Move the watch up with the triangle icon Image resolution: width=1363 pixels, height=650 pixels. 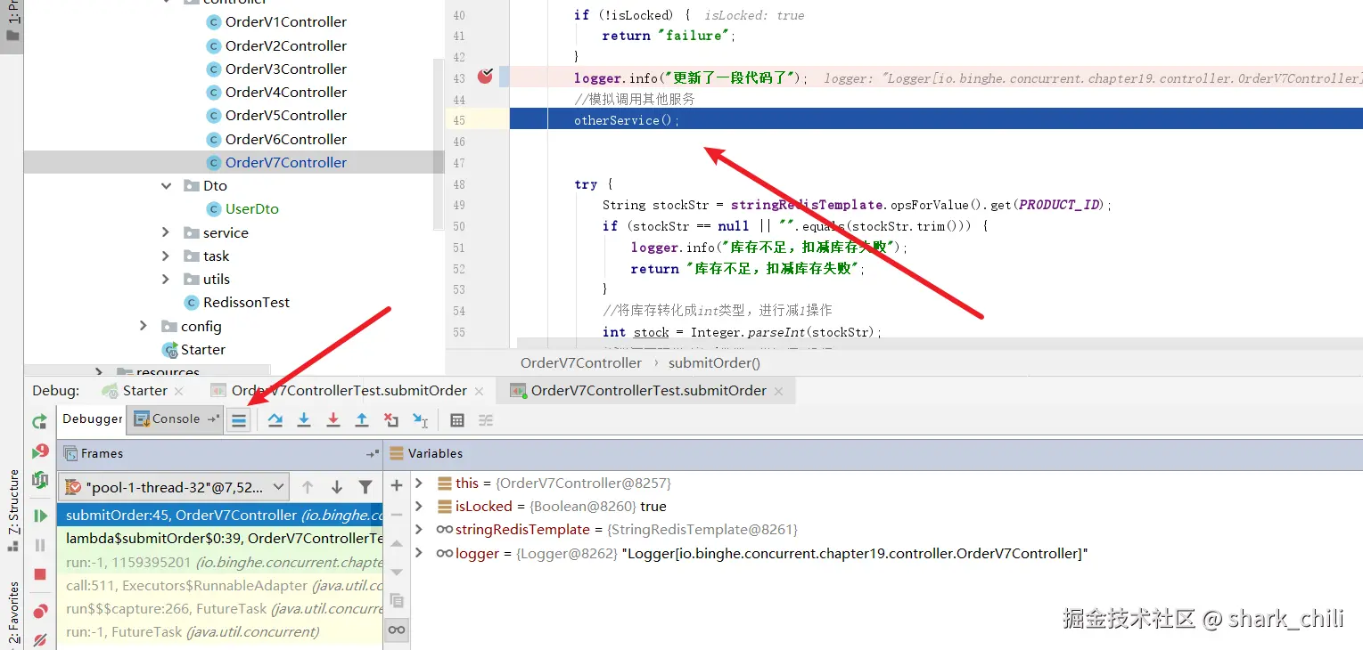coord(397,543)
